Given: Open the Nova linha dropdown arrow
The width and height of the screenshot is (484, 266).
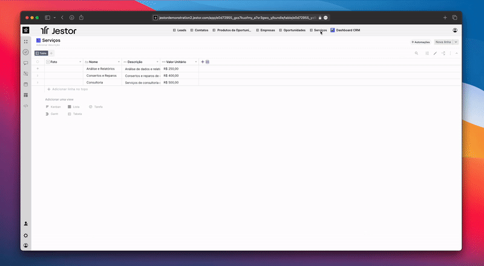Looking at the screenshot, I should point(456,42).
